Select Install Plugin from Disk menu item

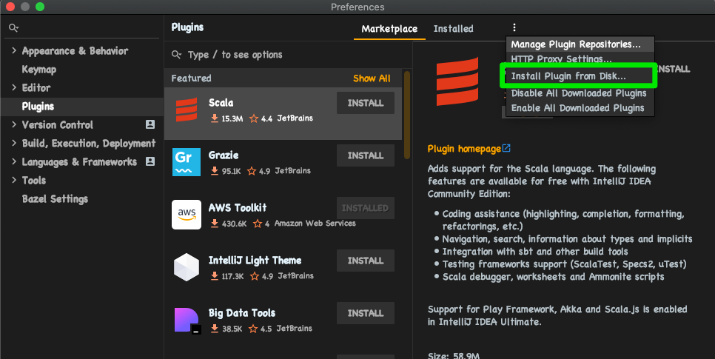[x=568, y=76]
